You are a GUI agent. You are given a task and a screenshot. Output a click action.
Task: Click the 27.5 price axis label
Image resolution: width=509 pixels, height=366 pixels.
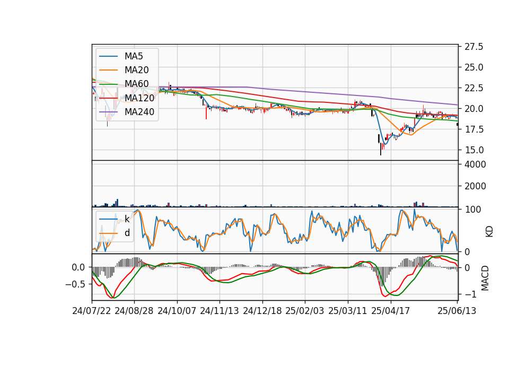(x=473, y=47)
